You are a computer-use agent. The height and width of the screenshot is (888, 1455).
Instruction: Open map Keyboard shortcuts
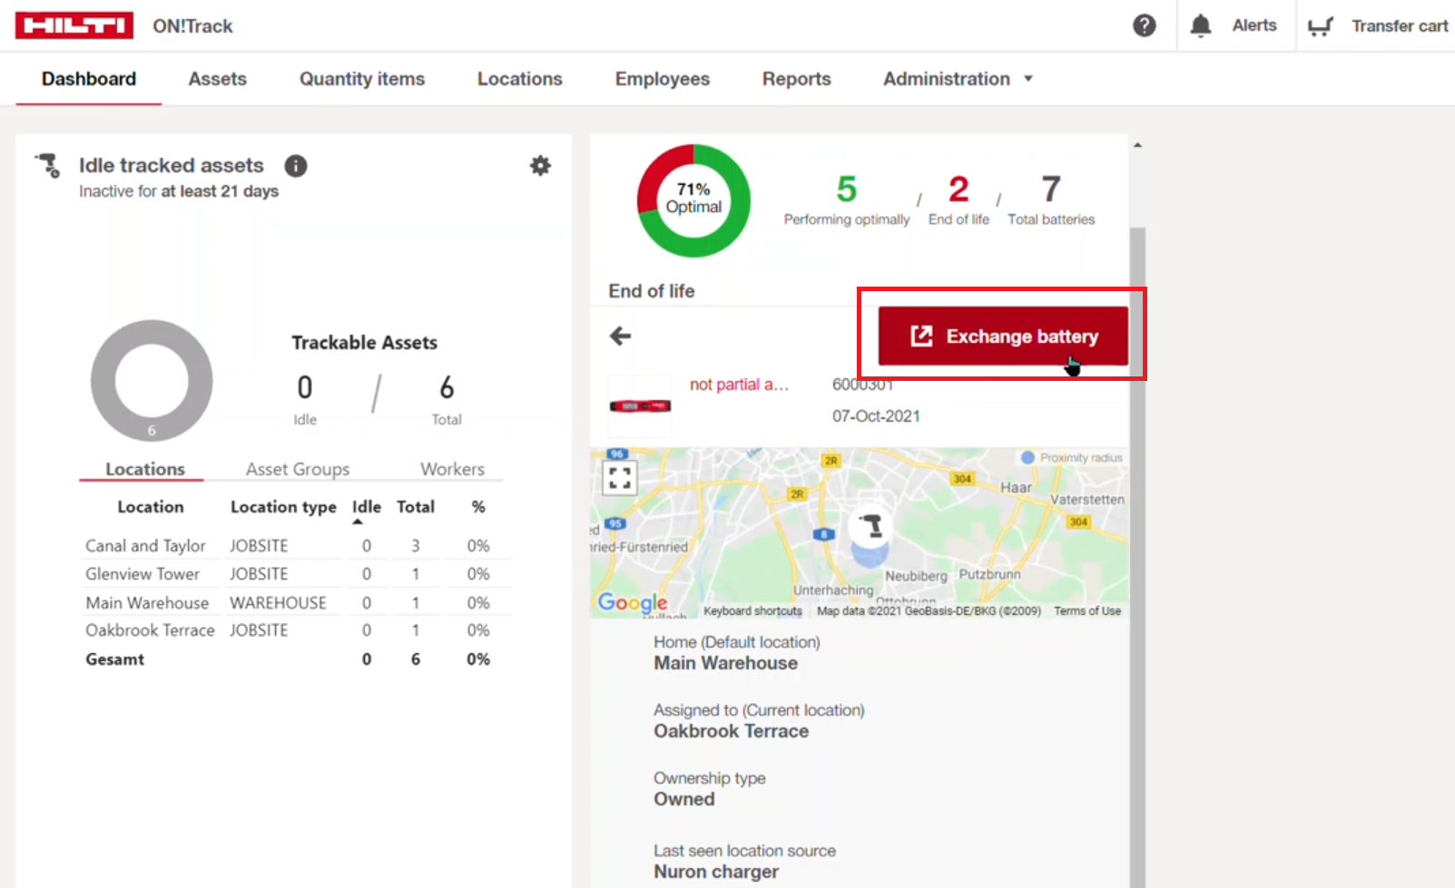click(x=752, y=611)
